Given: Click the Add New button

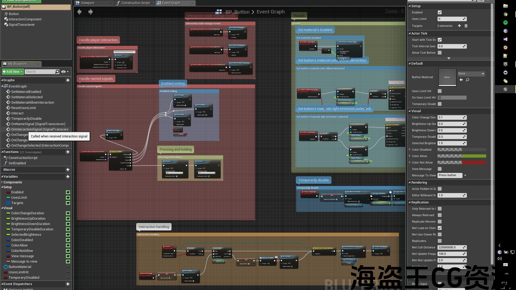Looking at the screenshot, I should click(x=12, y=72).
